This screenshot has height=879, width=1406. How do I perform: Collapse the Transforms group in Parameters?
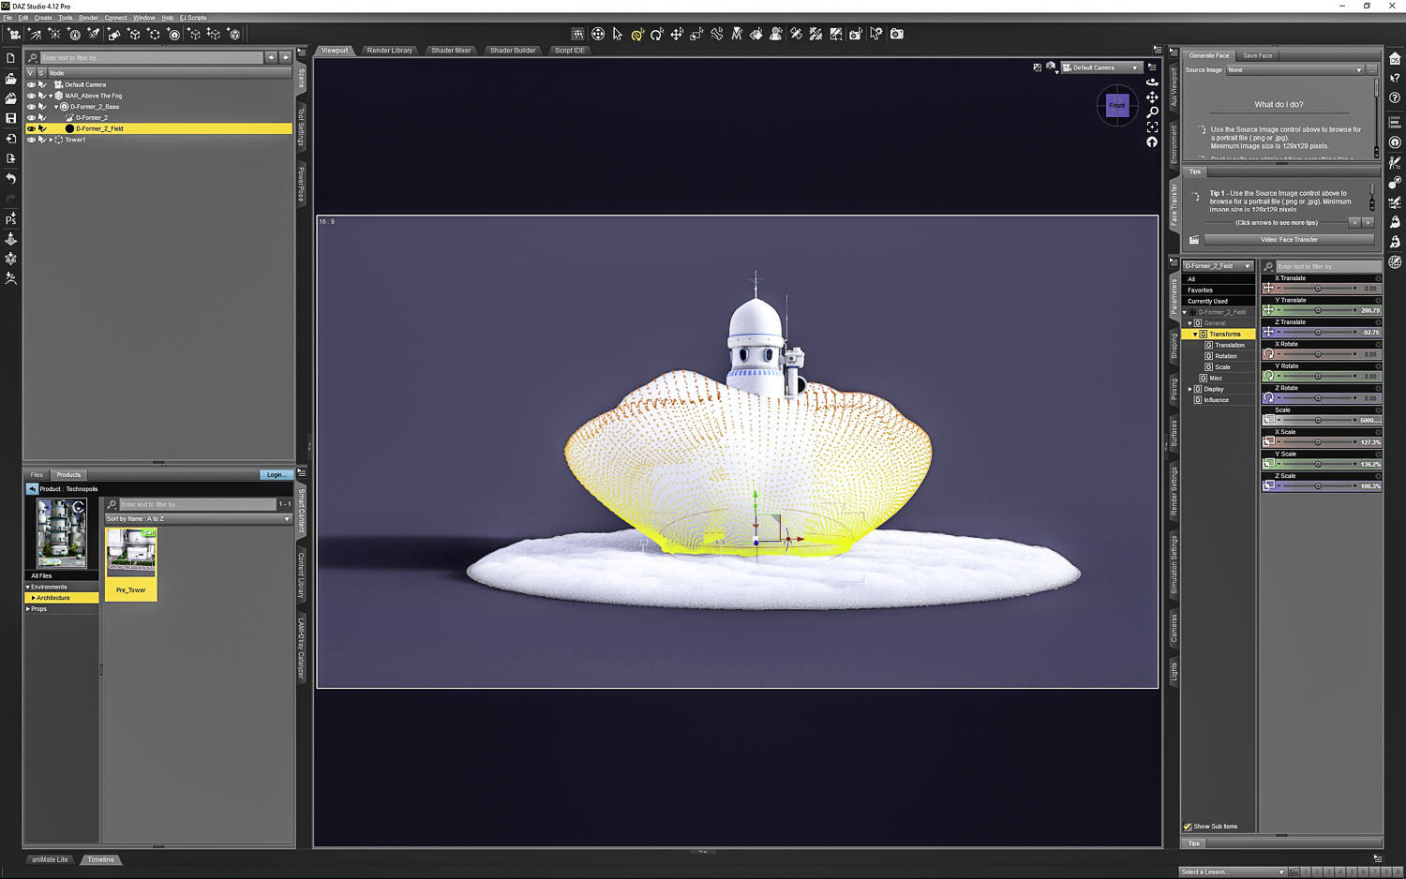point(1195,335)
